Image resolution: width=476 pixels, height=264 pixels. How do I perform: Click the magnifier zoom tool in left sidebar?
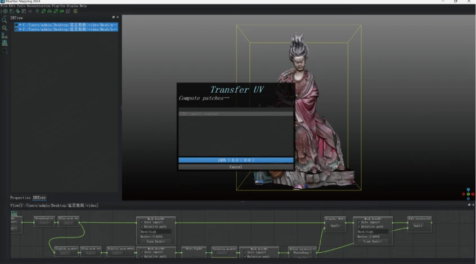coord(5,20)
